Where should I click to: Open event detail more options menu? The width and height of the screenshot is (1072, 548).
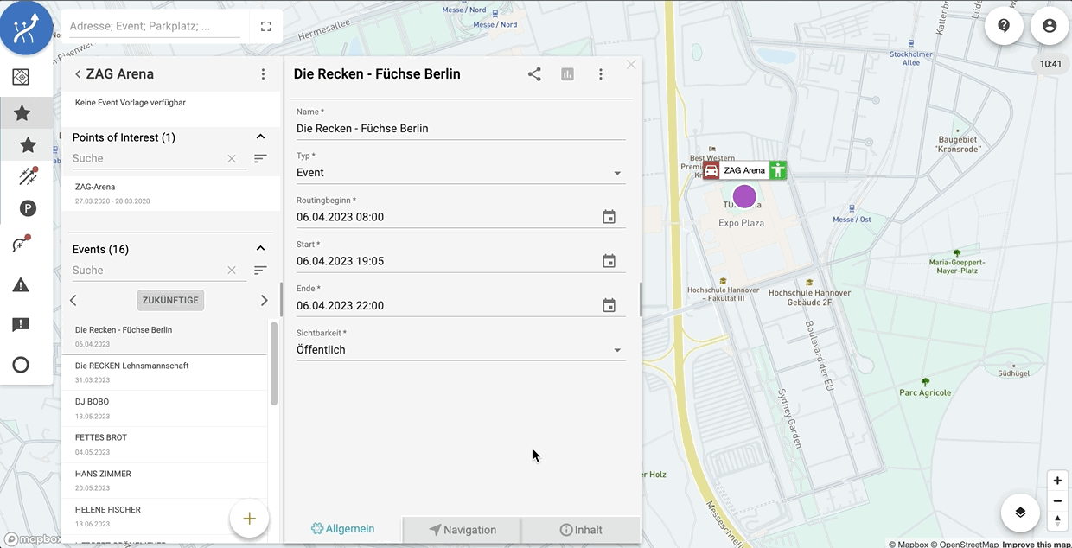[x=601, y=74]
